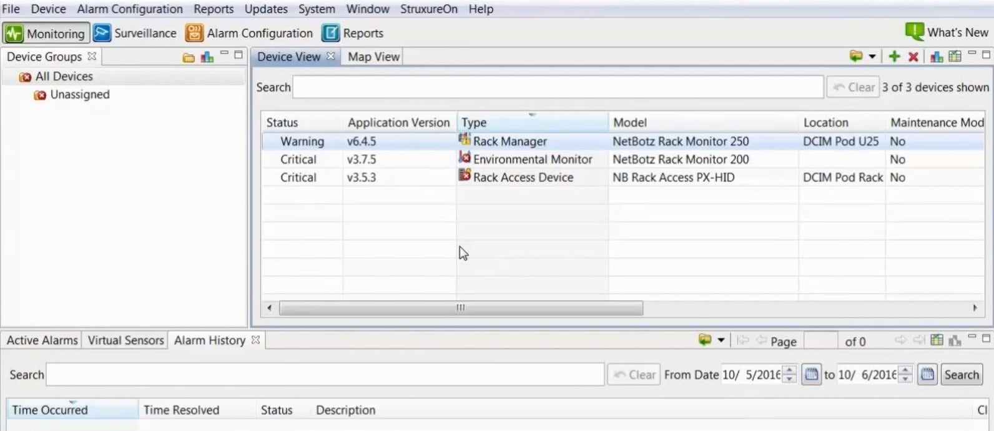
Task: Click chart icon in Device Groups panel
Action: 207,57
